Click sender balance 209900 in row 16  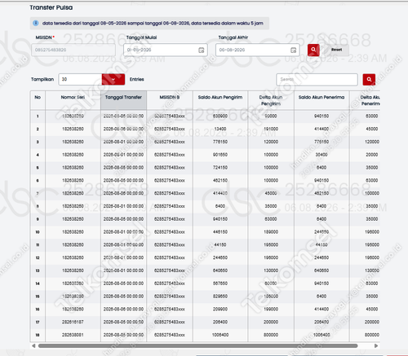click(220, 309)
